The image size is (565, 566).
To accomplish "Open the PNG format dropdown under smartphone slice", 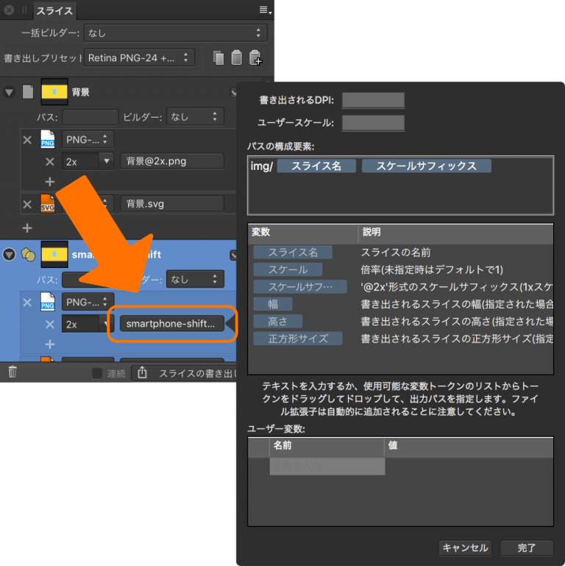I will [88, 302].
